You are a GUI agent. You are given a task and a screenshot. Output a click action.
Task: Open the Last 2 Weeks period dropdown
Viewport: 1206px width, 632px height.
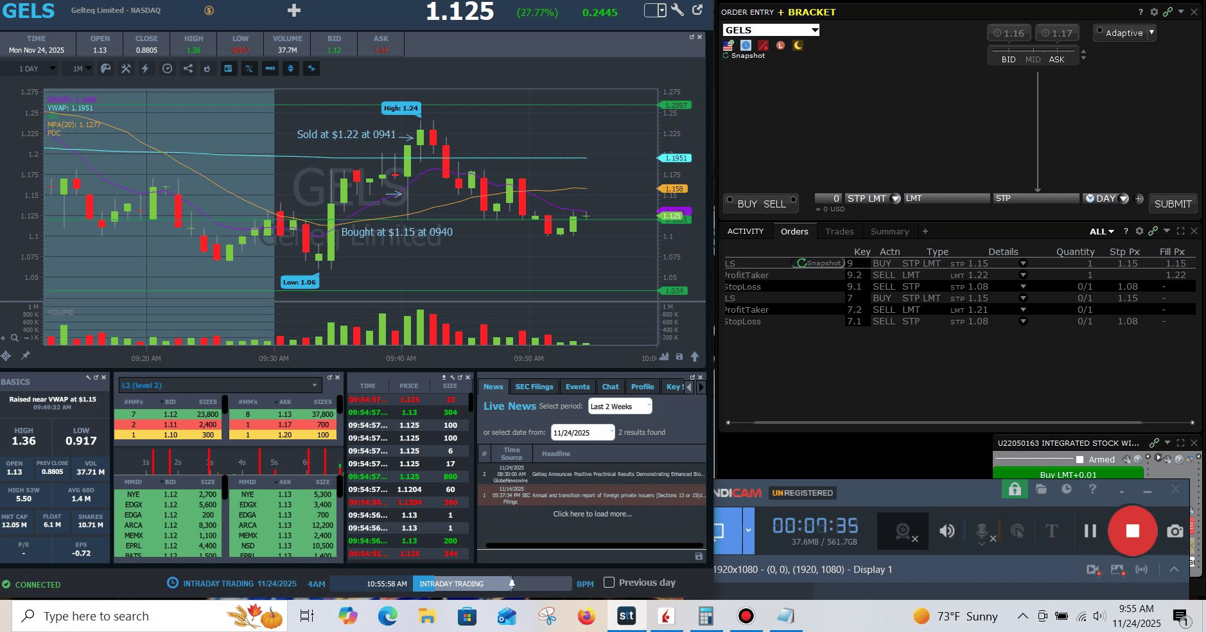(620, 406)
